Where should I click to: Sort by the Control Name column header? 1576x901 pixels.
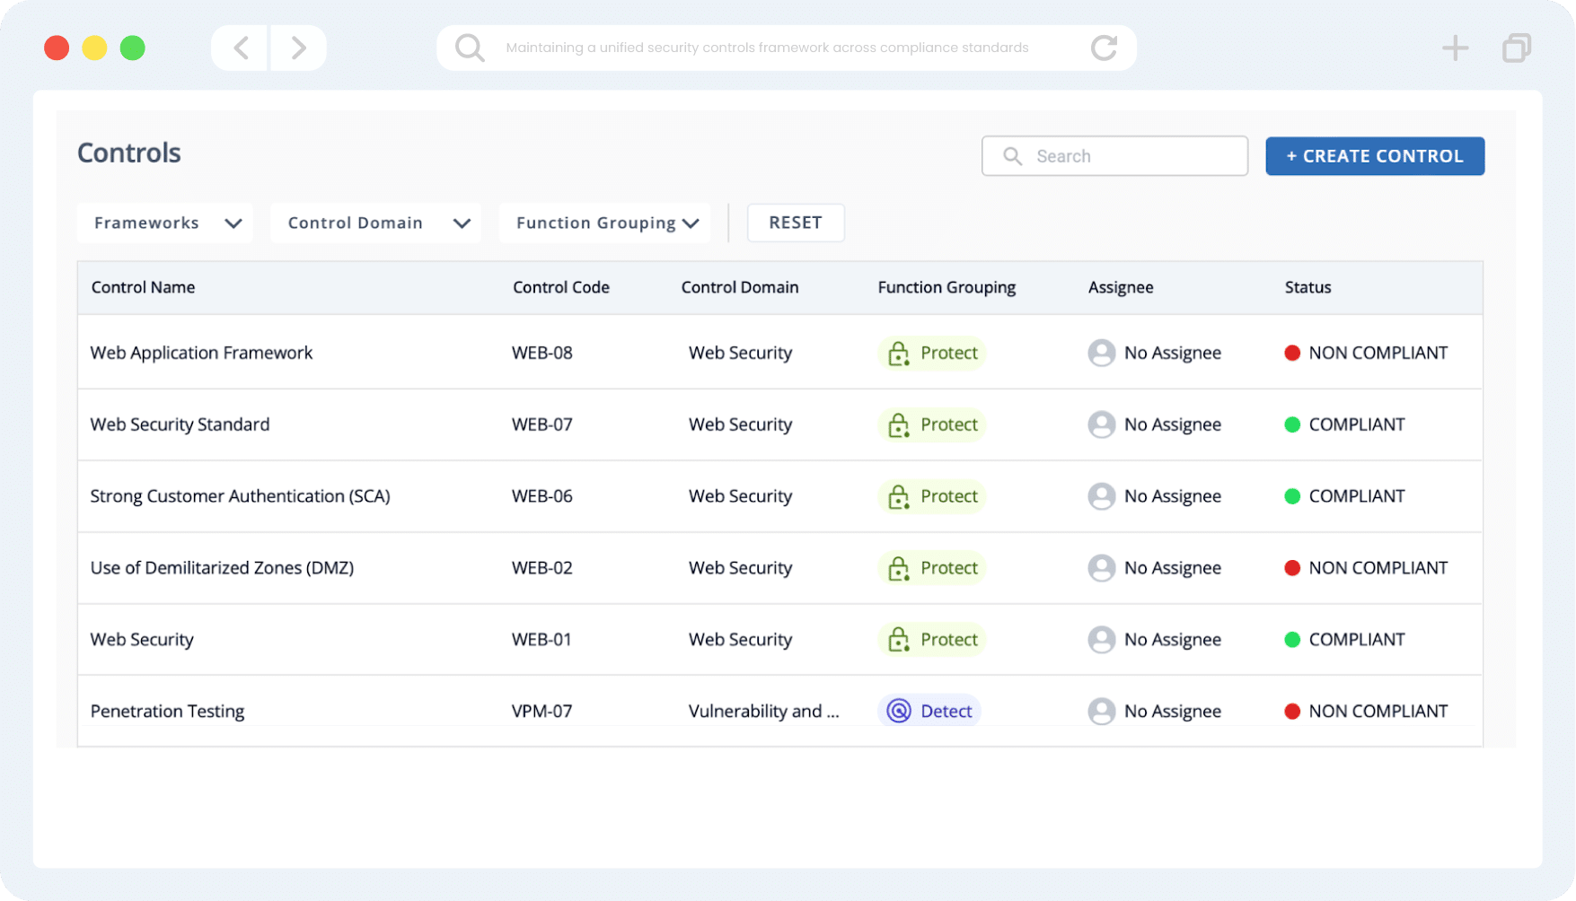pyautogui.click(x=143, y=287)
